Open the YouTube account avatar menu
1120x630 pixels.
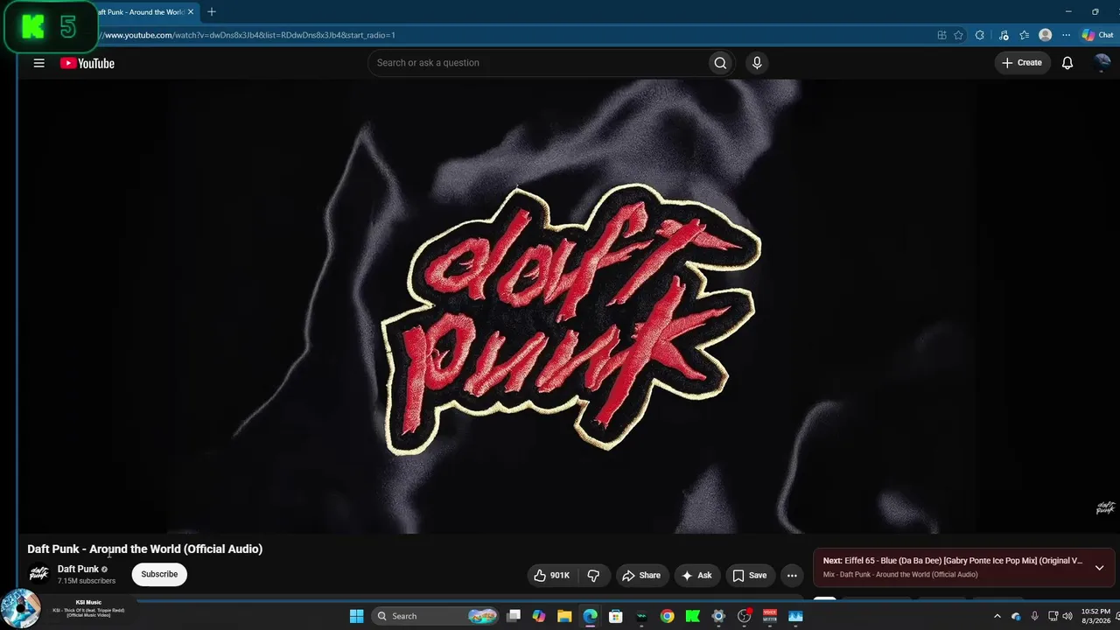[1102, 63]
